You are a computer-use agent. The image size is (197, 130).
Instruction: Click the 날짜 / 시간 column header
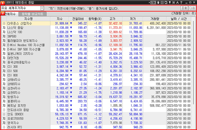coord(179,19)
